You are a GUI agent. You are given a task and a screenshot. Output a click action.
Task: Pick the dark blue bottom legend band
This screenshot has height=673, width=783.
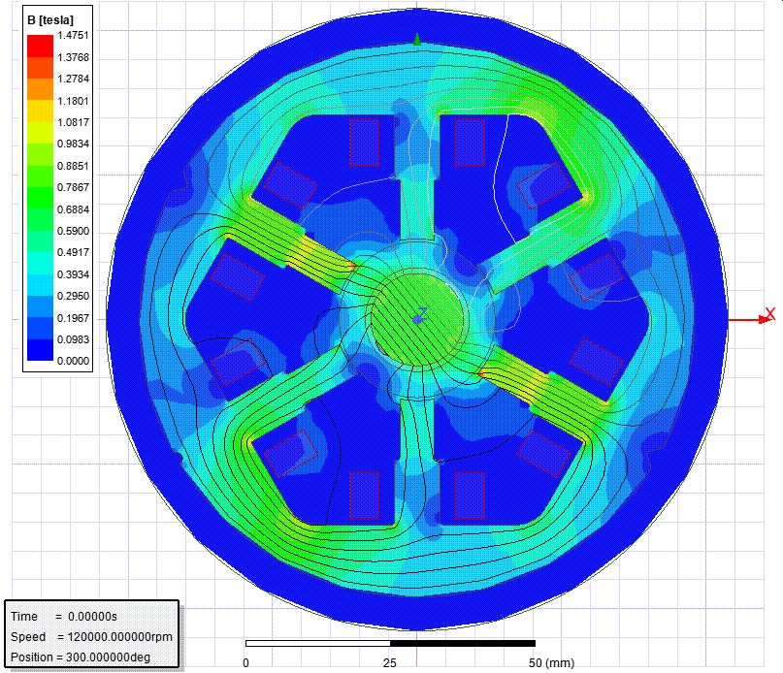coord(40,349)
